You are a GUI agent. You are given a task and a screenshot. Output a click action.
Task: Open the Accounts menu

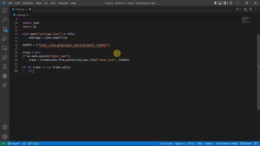coord(4,127)
